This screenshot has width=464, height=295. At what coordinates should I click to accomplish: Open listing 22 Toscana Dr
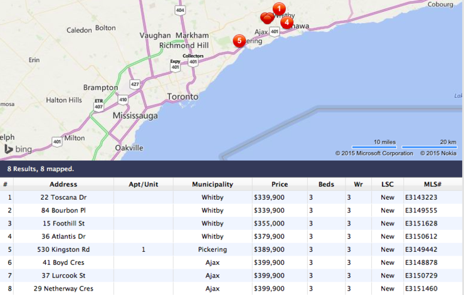pyautogui.click(x=63, y=197)
